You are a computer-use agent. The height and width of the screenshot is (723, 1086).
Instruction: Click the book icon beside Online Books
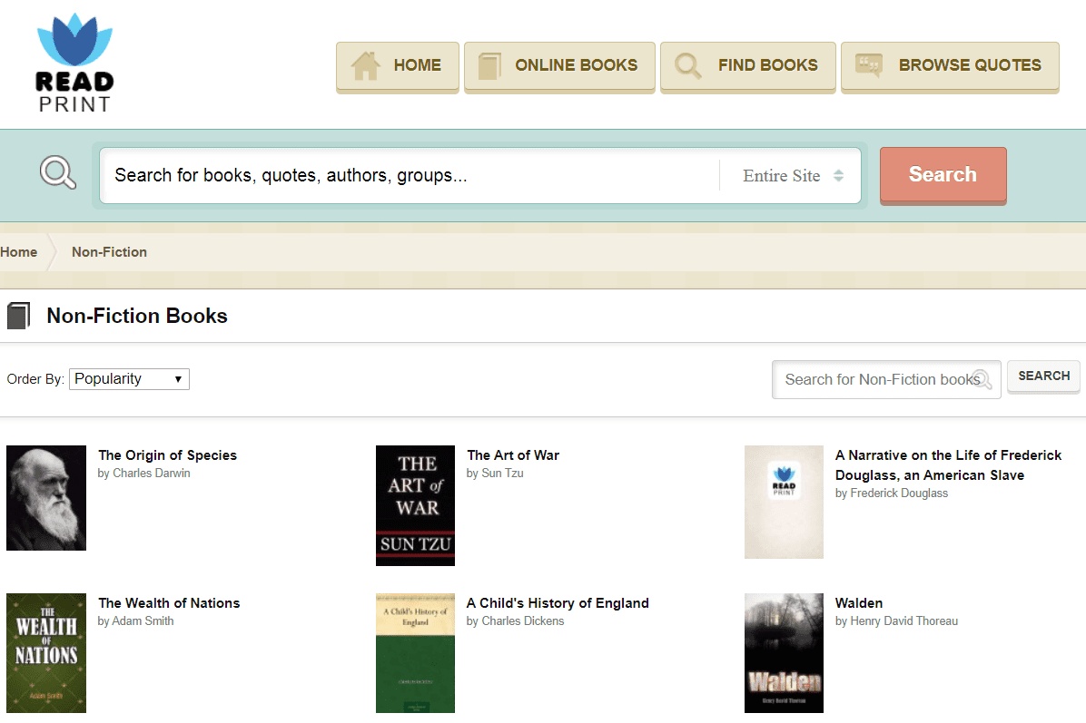pos(489,66)
